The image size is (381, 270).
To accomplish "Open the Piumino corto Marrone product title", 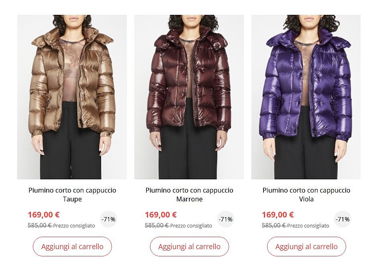I will click(x=189, y=195).
